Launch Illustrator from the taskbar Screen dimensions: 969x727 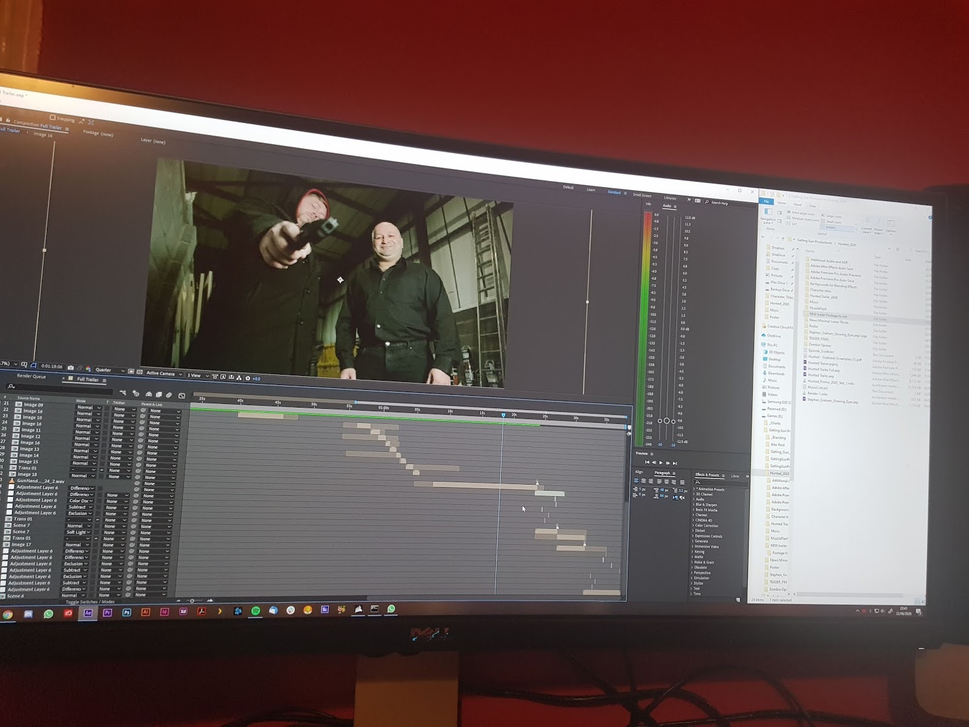146,612
